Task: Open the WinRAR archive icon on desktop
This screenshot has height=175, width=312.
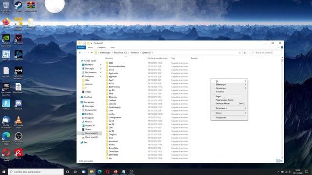Action: pos(31,6)
